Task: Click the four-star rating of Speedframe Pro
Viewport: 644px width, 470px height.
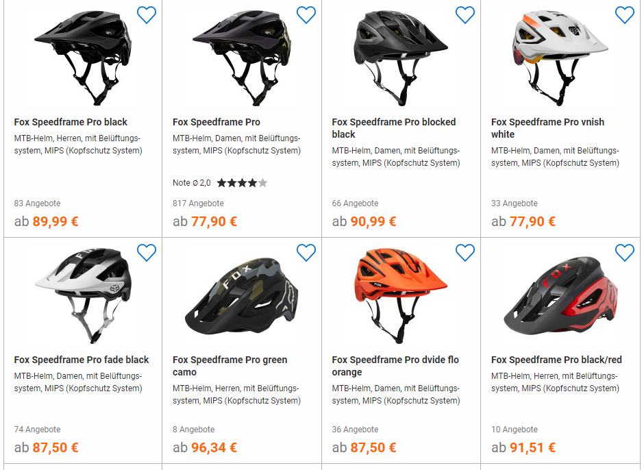Action: click(x=242, y=183)
